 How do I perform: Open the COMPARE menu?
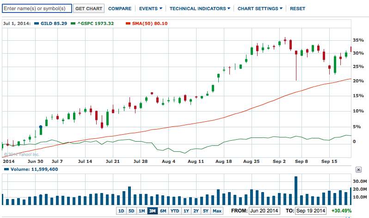(119, 8)
